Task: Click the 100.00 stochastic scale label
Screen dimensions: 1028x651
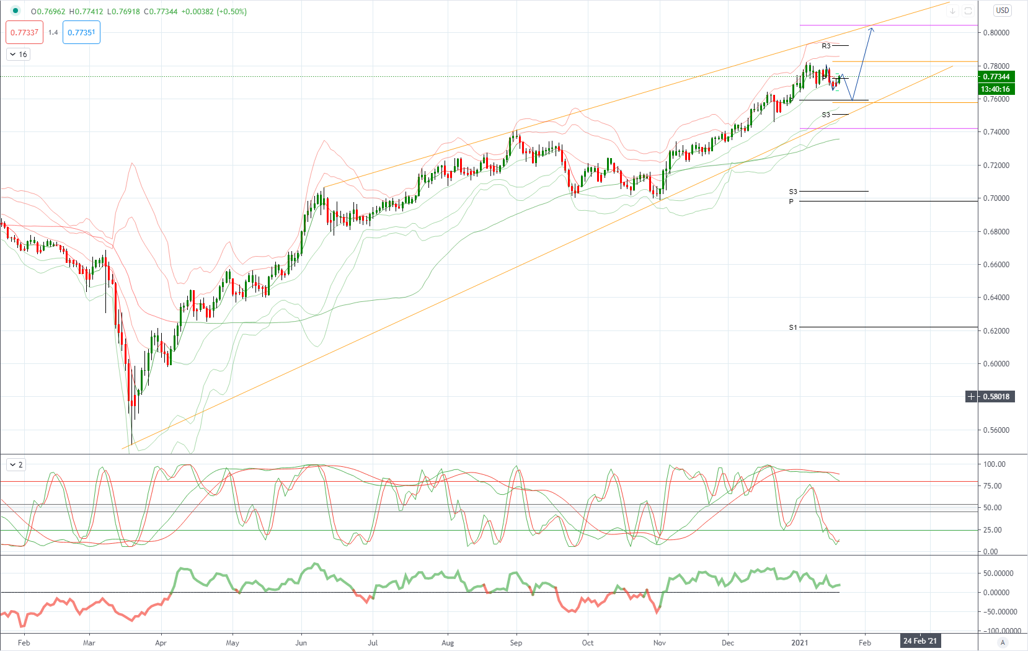Action: click(x=995, y=464)
